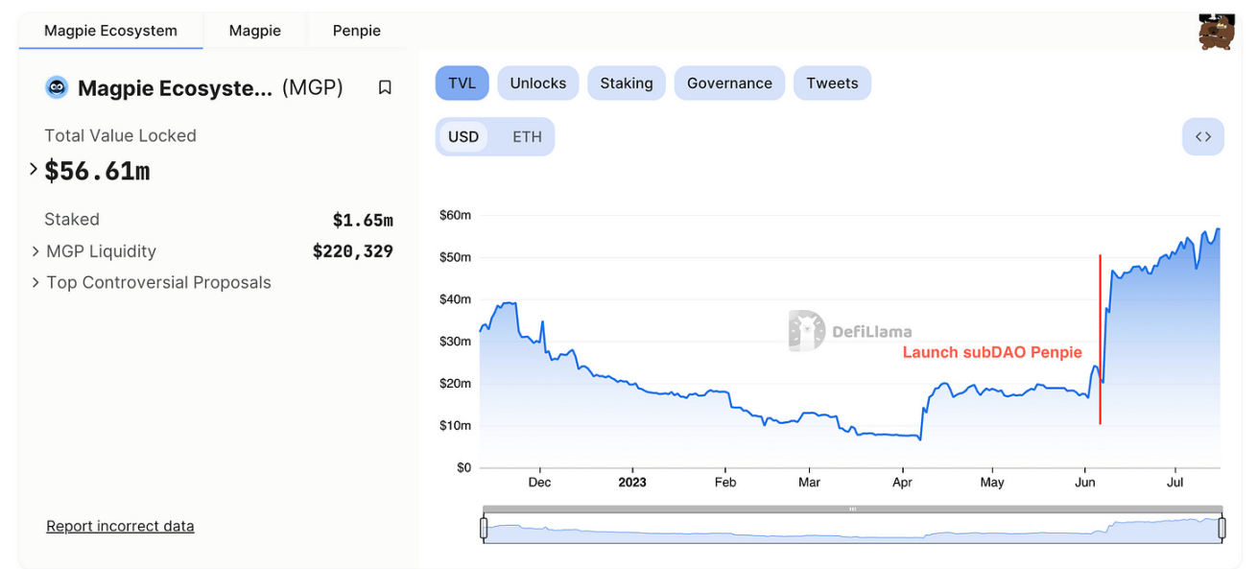1257x569 pixels.
Task: Keep the chart denominated in USD
Action: tap(463, 136)
